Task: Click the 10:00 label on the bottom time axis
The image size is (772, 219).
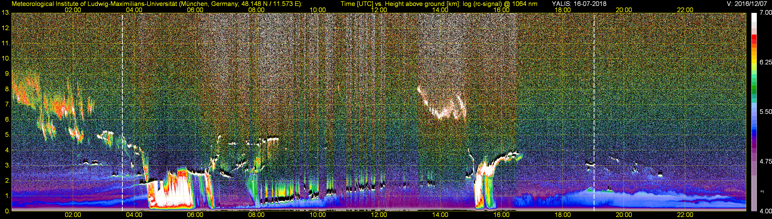Action: pyautogui.click(x=318, y=215)
